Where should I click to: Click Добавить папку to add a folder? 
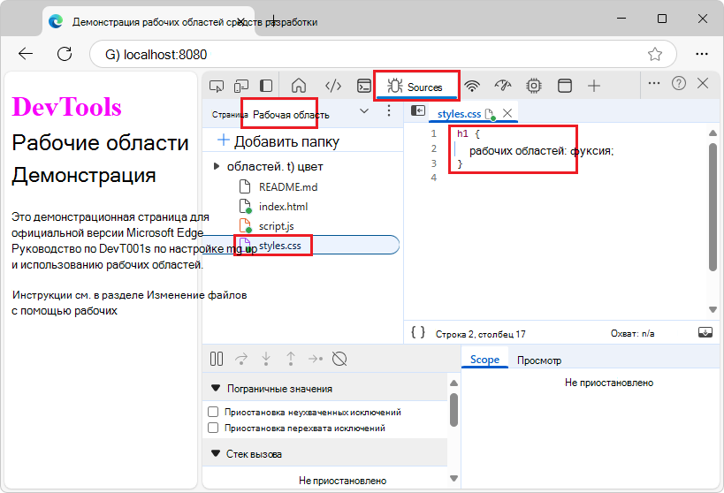[278, 140]
